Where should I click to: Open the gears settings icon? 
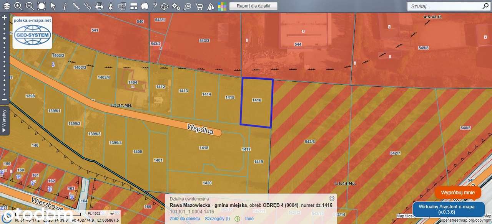[176, 6]
